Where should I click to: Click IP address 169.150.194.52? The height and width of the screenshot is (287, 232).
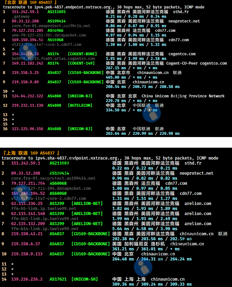(x=28, y=193)
